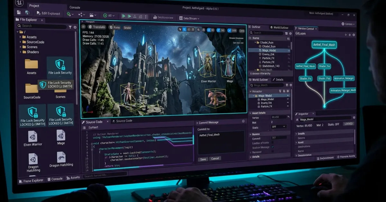Click the Commit to message text area
The image size is (386, 202).
(221, 143)
